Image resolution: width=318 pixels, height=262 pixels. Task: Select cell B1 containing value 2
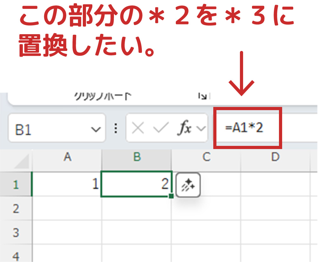click(137, 184)
